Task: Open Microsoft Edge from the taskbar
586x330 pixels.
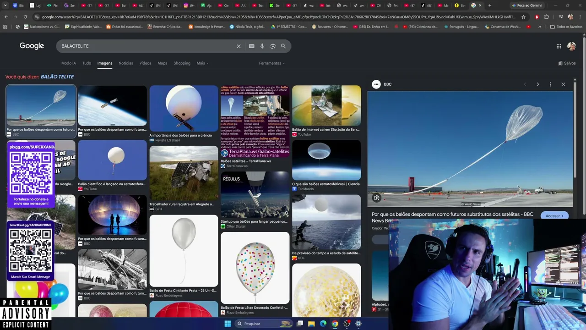Action: 323,324
